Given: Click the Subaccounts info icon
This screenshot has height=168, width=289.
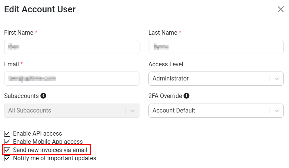Looking at the screenshot, I should [x=43, y=96].
